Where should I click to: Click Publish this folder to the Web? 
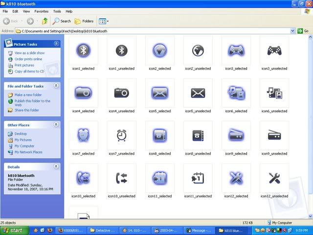click(x=32, y=103)
